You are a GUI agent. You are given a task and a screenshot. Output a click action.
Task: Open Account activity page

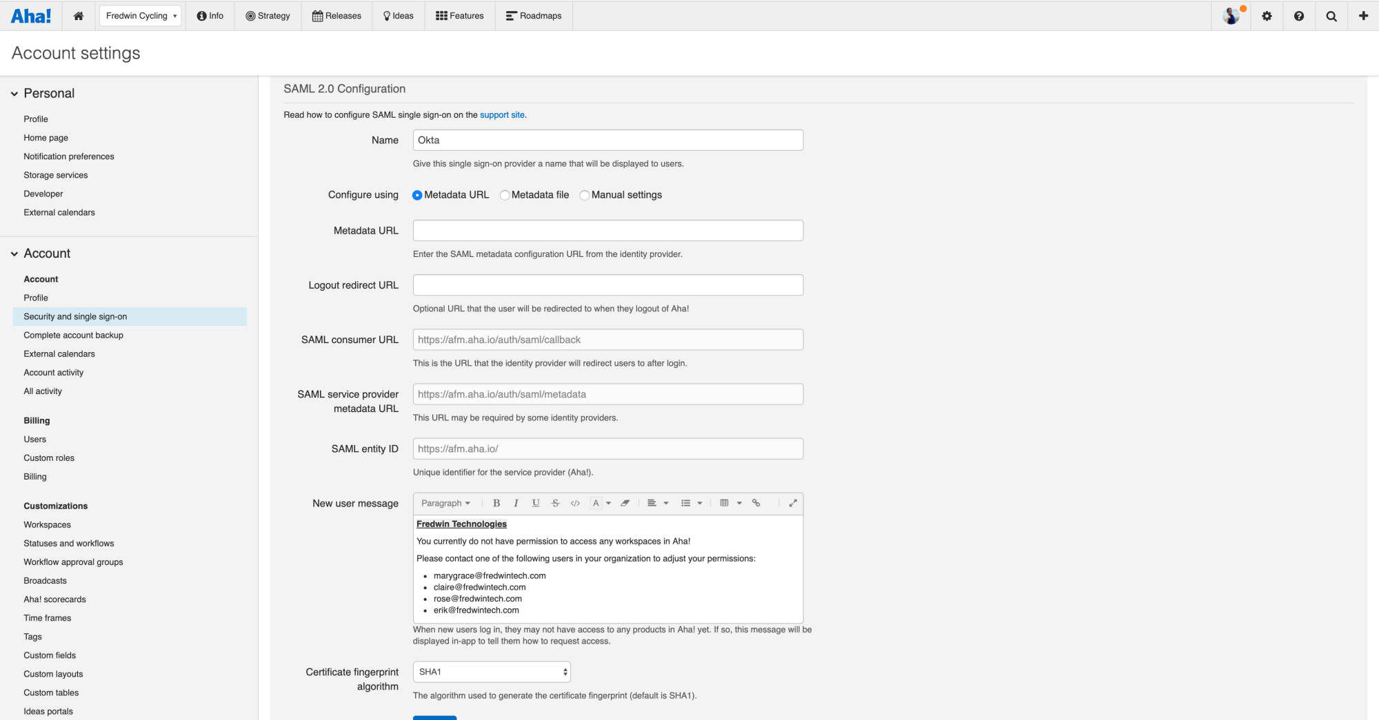(54, 372)
